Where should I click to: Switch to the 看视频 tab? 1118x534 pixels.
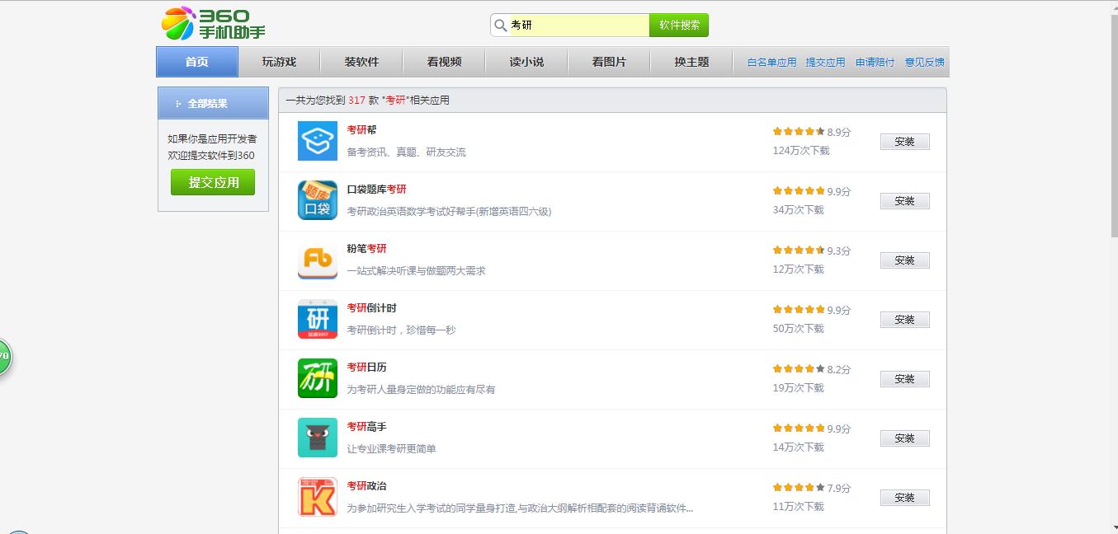tap(444, 62)
